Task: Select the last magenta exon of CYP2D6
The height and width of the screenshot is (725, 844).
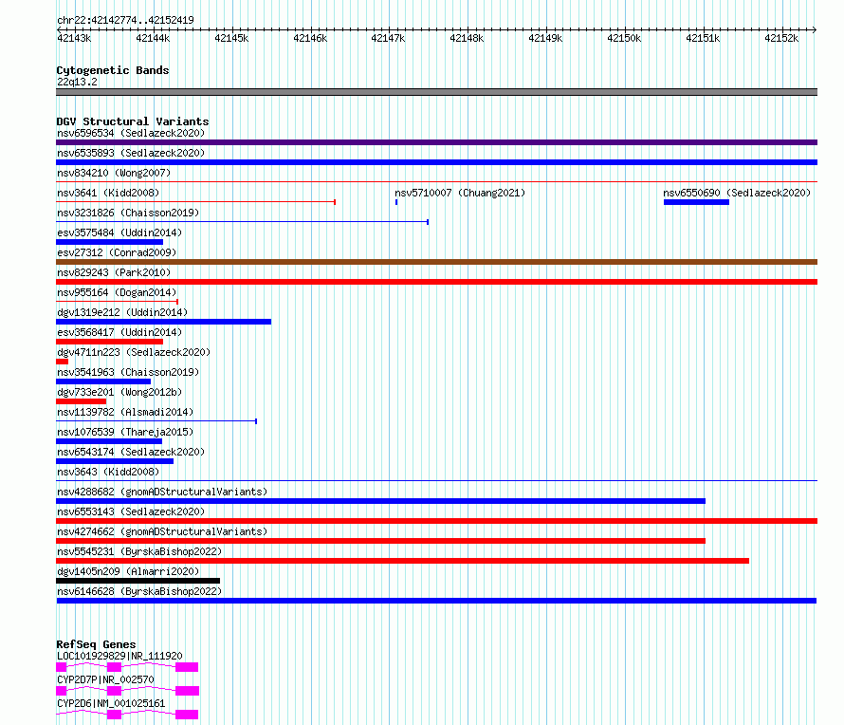Action: point(187,715)
